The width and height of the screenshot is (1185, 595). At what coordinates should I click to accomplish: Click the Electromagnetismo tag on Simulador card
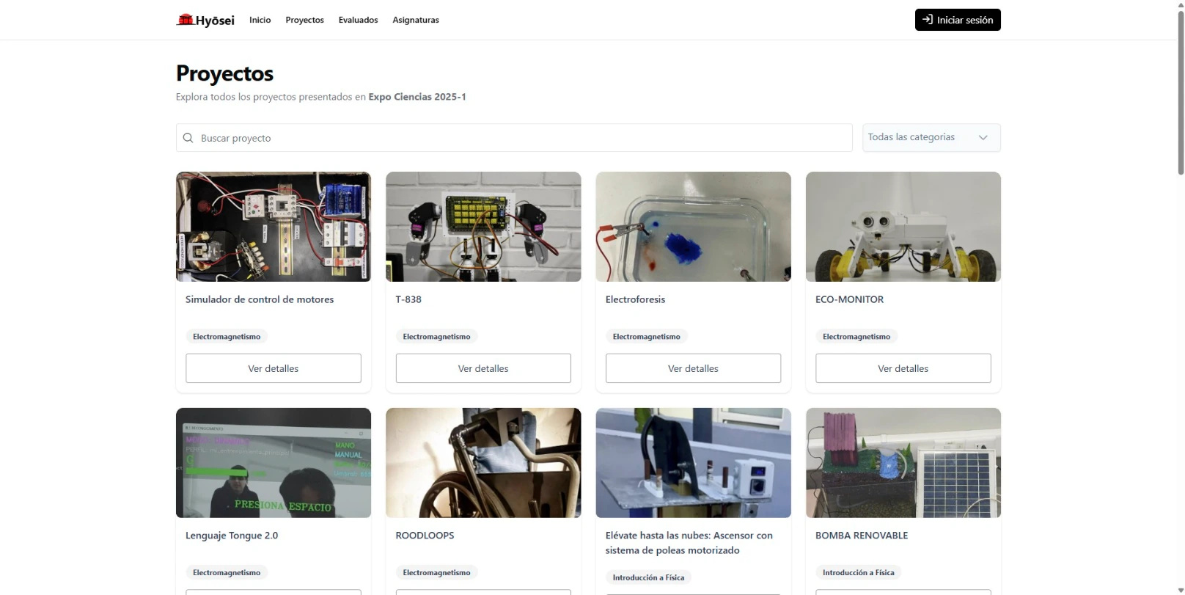click(227, 337)
